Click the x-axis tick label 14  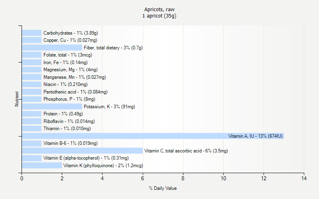304,178
